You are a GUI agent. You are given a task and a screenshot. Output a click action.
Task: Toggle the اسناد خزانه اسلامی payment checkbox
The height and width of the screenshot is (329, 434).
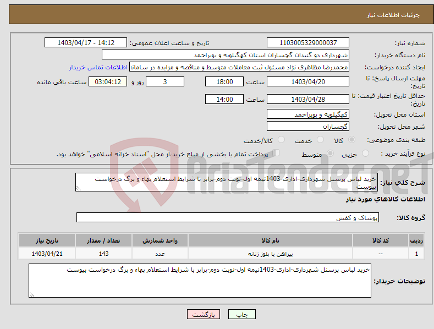click(276, 153)
